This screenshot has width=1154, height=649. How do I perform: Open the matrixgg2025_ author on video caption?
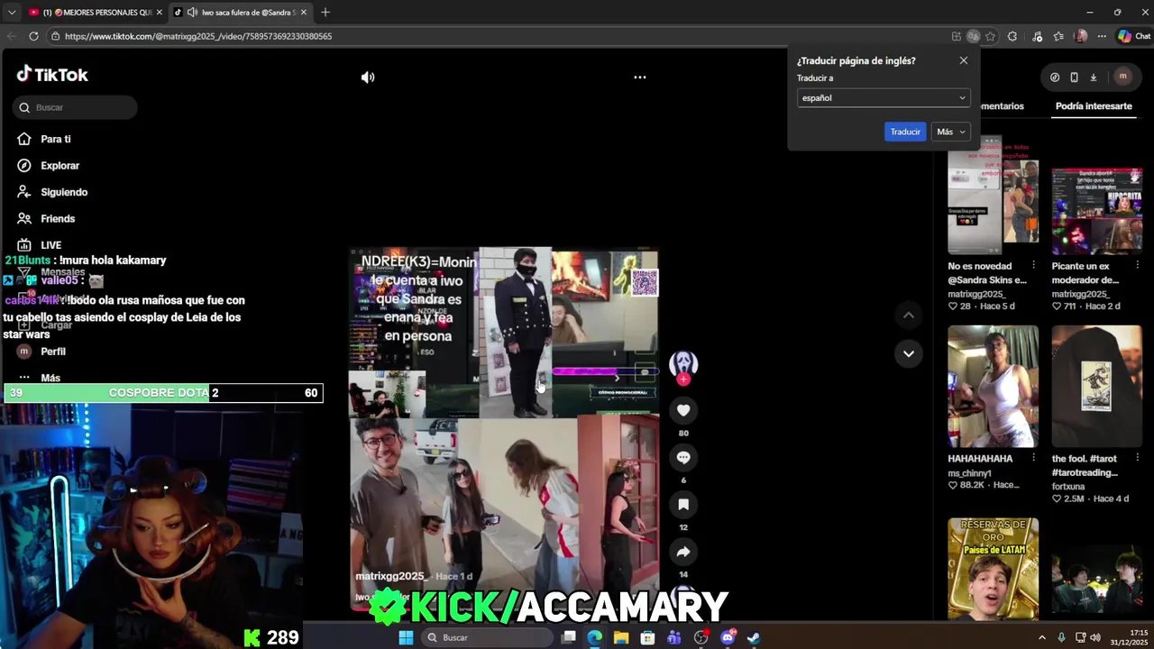click(390, 576)
